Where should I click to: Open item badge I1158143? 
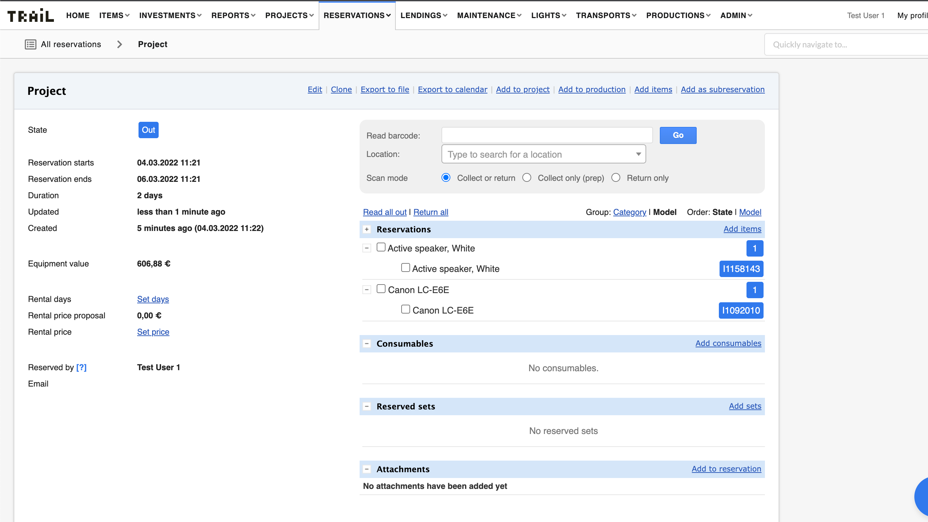click(x=741, y=269)
